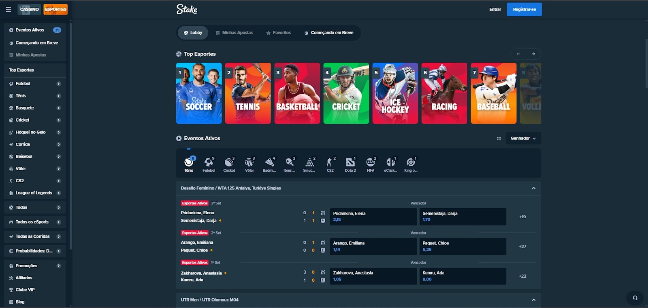Open the hamburger menu icon

pos(9,9)
